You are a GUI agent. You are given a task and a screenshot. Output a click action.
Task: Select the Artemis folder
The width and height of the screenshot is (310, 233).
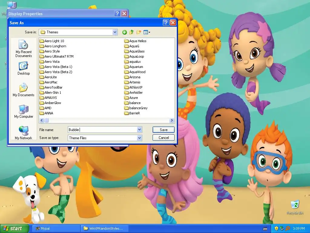[133, 82]
